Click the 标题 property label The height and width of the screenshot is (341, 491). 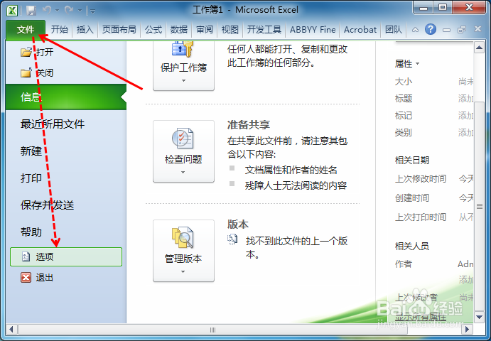(404, 99)
